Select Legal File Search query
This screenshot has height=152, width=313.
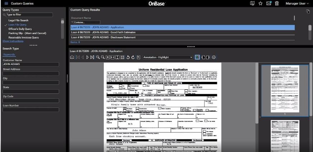[x=18, y=20]
